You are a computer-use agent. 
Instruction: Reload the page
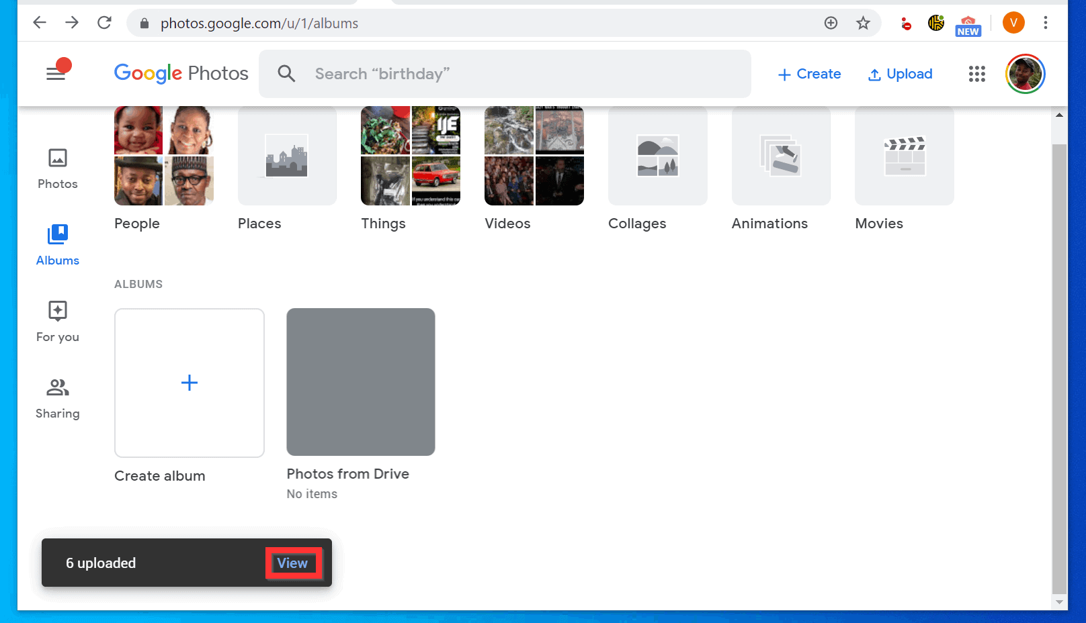(104, 23)
